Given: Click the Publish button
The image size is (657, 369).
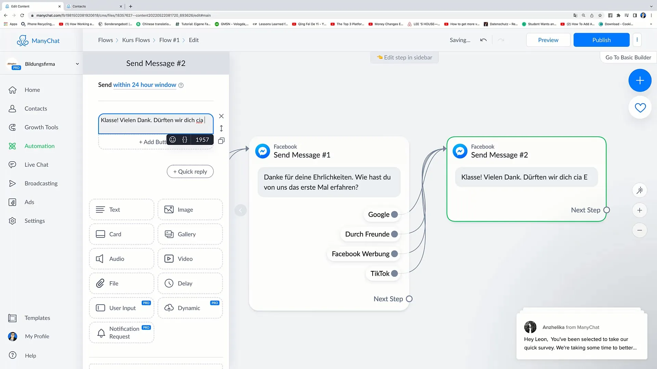Looking at the screenshot, I should (x=601, y=40).
